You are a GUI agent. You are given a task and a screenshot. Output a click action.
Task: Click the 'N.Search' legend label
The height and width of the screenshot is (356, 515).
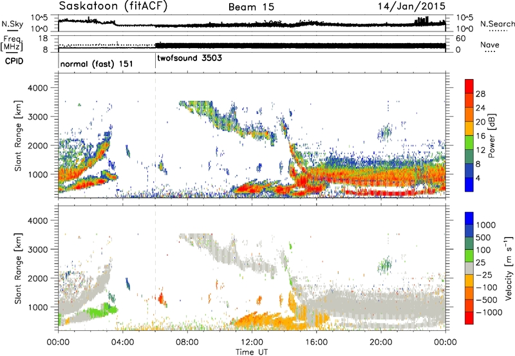click(497, 24)
